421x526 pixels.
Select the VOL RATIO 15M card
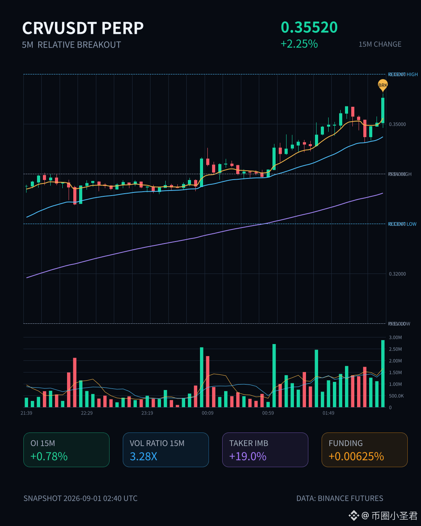[166, 450]
